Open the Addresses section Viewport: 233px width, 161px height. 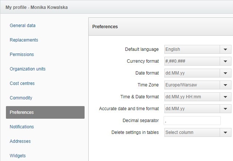(x=20, y=141)
